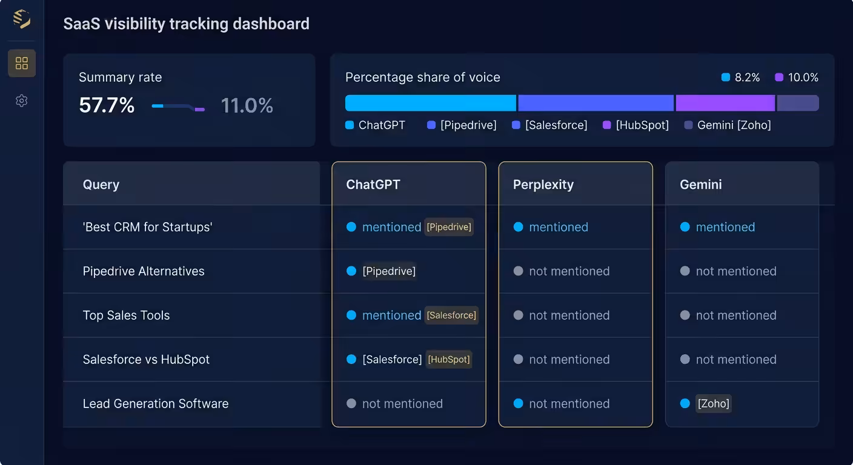Viewport: 853px width, 465px height.
Task: Select the light blue share of voice segment
Action: coord(431,103)
